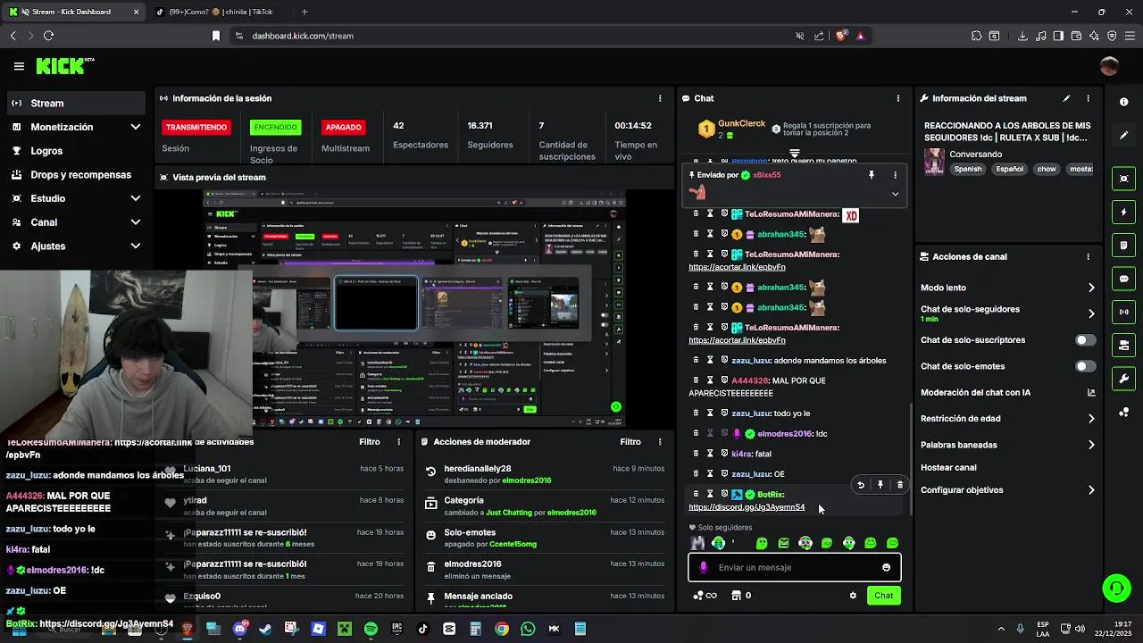Select Logros in the left sidebar
1143x643 pixels.
coord(76,151)
